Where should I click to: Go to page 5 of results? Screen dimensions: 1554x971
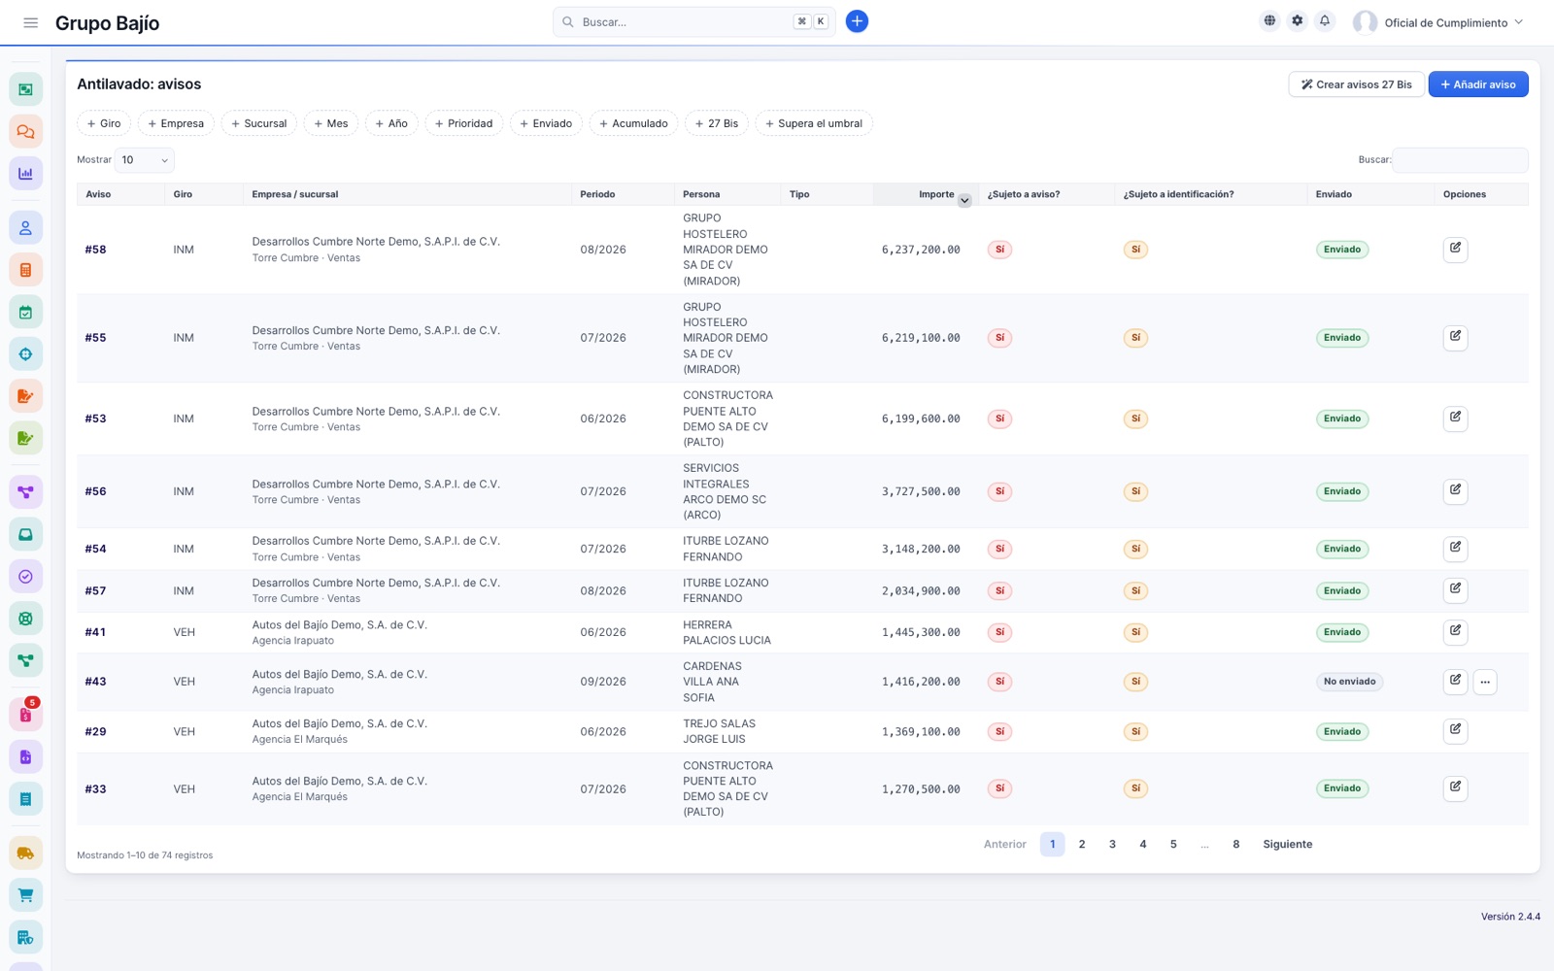click(x=1173, y=844)
